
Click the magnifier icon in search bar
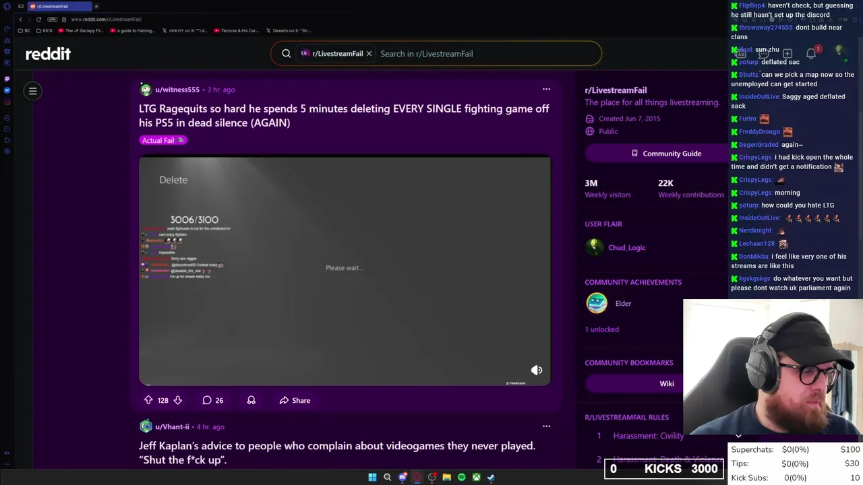pyautogui.click(x=287, y=54)
